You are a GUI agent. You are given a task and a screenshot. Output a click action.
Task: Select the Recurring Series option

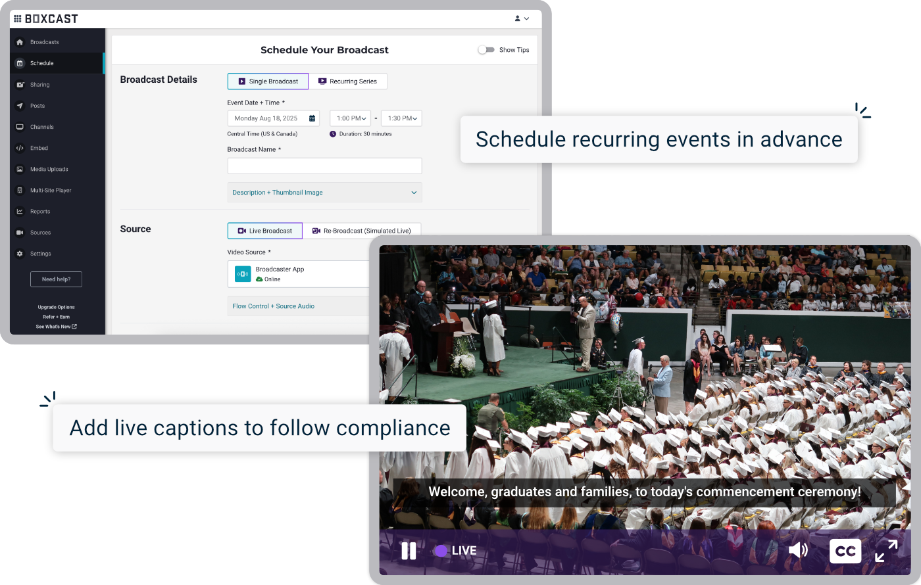click(x=348, y=82)
